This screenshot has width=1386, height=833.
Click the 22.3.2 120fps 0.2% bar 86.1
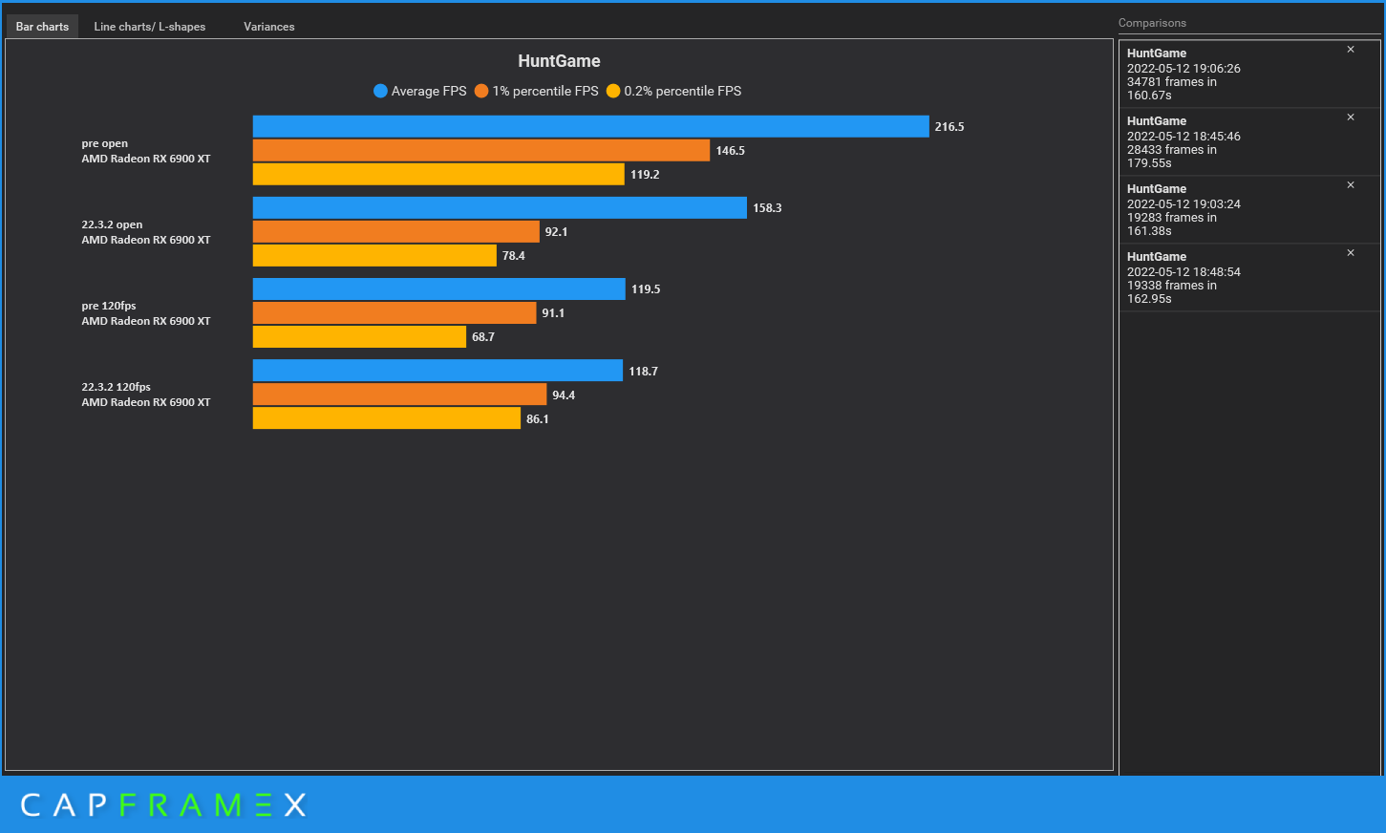pos(387,418)
